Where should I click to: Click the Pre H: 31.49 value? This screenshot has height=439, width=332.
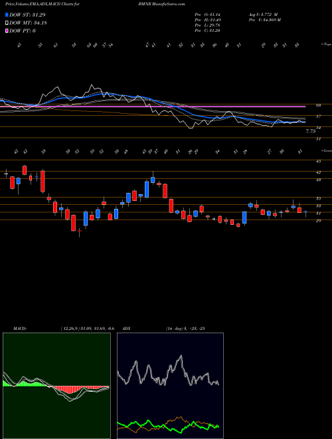click(x=208, y=20)
